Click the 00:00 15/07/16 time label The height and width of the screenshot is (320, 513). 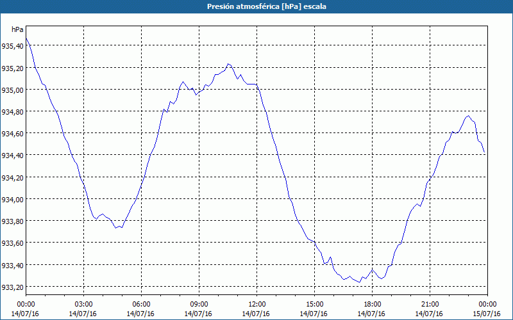coord(487,309)
